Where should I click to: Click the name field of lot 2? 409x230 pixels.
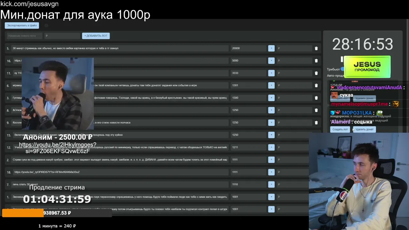(120, 160)
